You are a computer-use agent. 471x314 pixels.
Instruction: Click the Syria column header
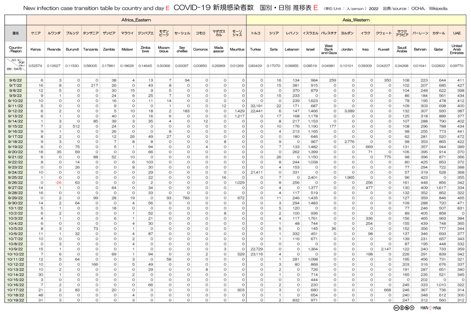coord(274,50)
